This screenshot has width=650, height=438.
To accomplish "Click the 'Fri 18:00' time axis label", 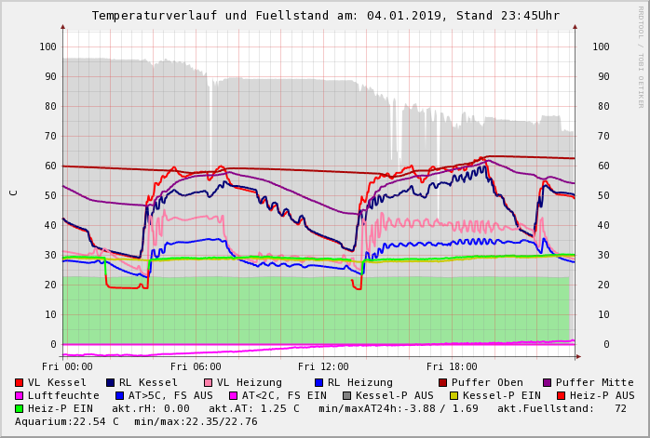I will point(450,366).
